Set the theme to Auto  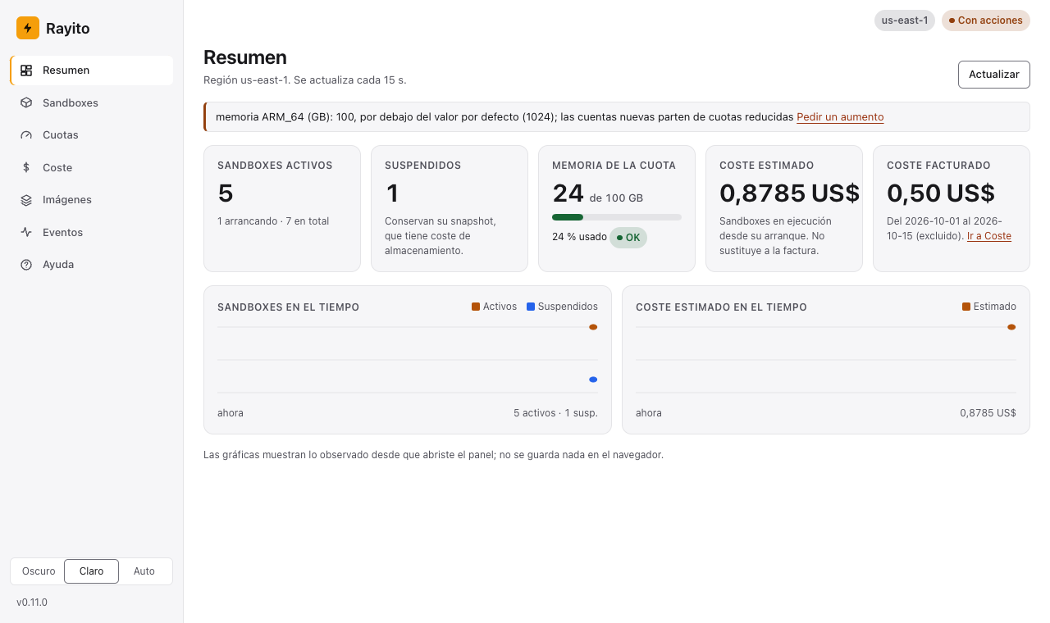coord(144,571)
